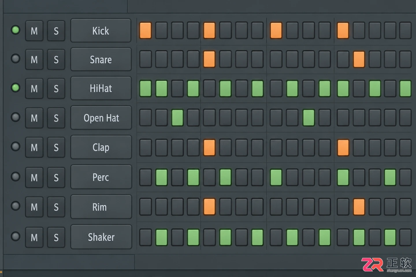The height and width of the screenshot is (277, 416).
Task: Solo the Snare channel with its S button
Action: [56, 59]
